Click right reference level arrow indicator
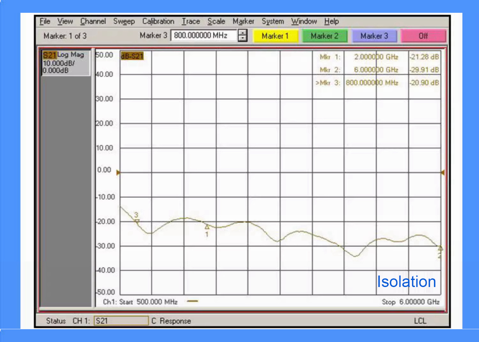The height and width of the screenshot is (342, 479). (x=443, y=173)
